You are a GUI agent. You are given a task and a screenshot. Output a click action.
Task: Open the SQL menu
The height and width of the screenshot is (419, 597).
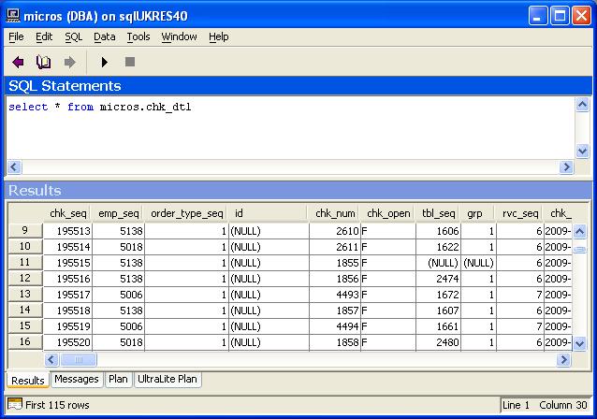pos(74,36)
